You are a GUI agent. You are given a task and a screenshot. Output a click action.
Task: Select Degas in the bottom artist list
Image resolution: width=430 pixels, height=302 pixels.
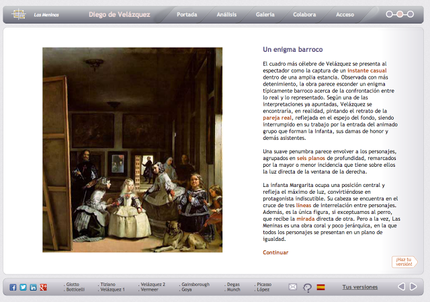[233, 285]
